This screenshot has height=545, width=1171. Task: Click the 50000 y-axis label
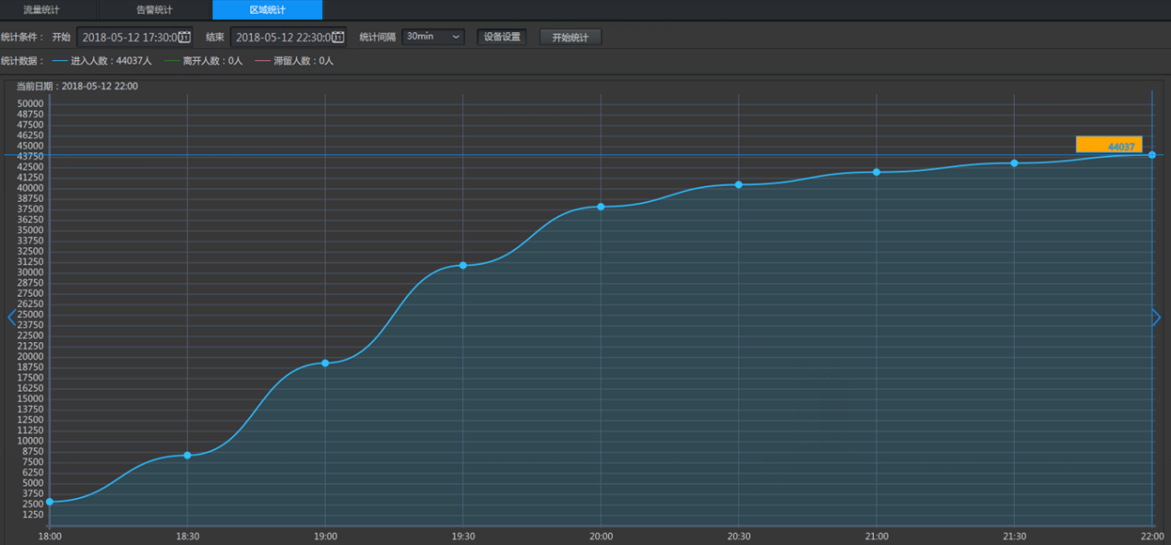30,103
